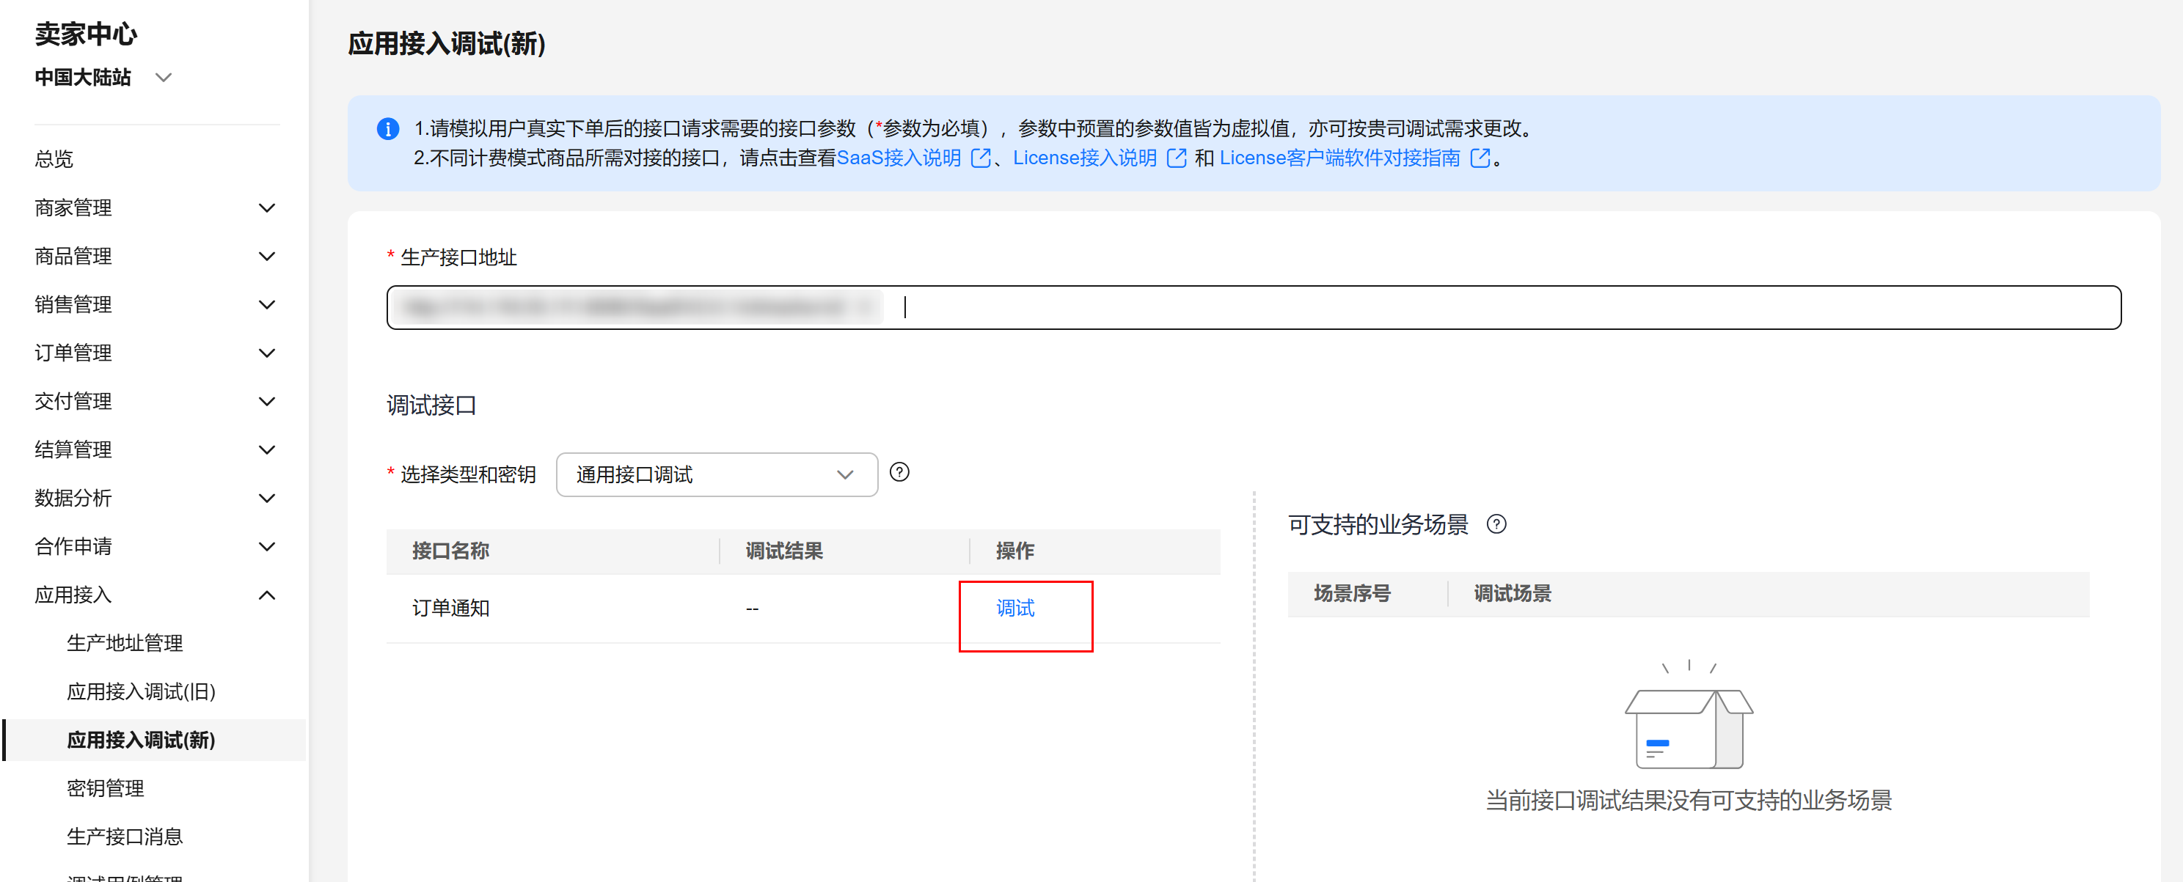The image size is (2183, 882).
Task: Switch to 应用接入调试(旧)
Action: [142, 691]
